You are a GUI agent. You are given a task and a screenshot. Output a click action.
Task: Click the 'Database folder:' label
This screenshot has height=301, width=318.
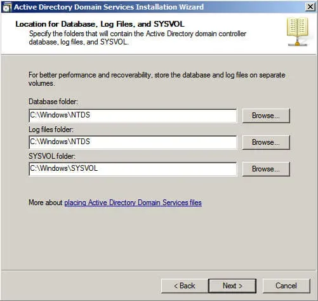pos(53,102)
